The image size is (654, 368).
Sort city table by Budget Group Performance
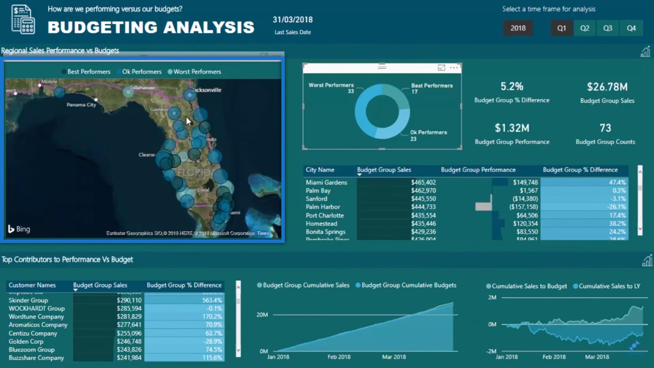pos(478,170)
